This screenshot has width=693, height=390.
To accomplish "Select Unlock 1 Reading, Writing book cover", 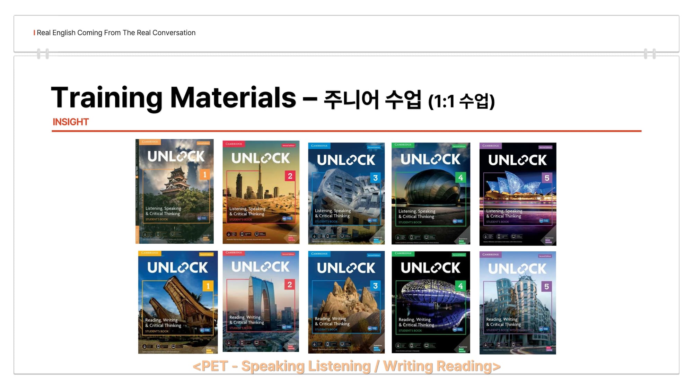I will 178,302.
